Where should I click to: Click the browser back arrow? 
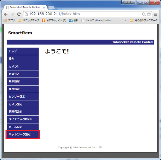(x=6, y=14)
